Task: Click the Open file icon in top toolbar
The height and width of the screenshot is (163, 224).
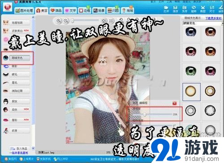Action: coord(166,9)
